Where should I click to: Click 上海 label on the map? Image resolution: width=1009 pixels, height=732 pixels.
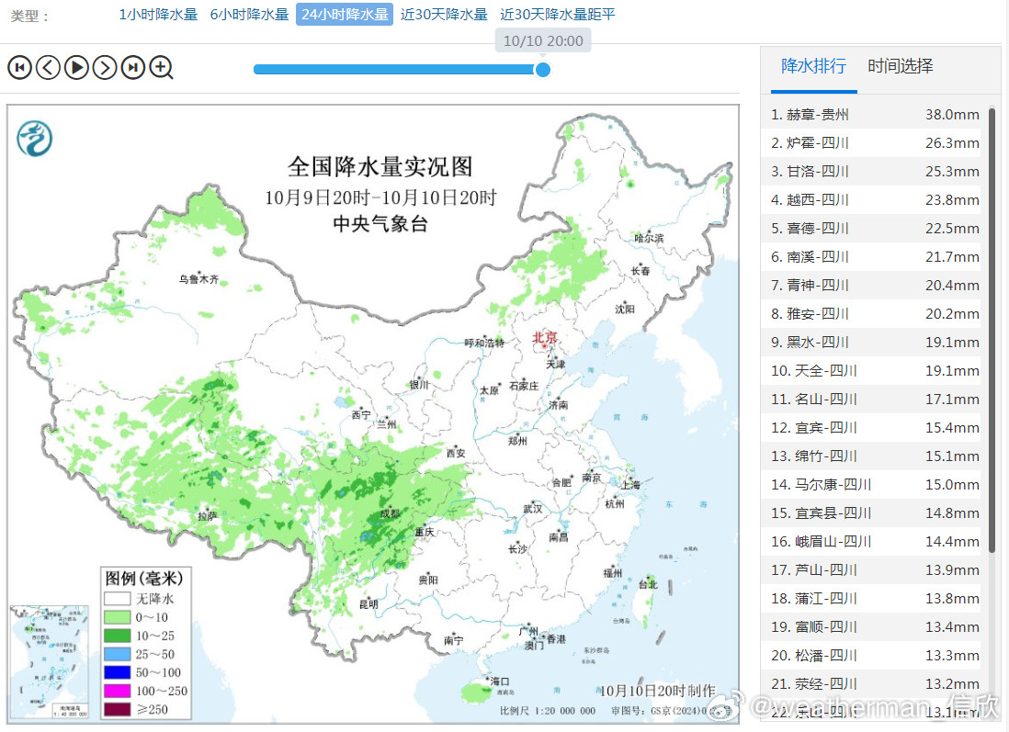point(630,484)
